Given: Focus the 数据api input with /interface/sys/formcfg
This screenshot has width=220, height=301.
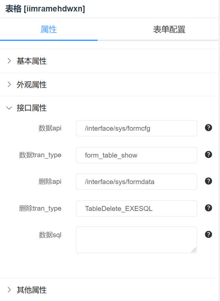Looking at the screenshot, I should 137,128.
